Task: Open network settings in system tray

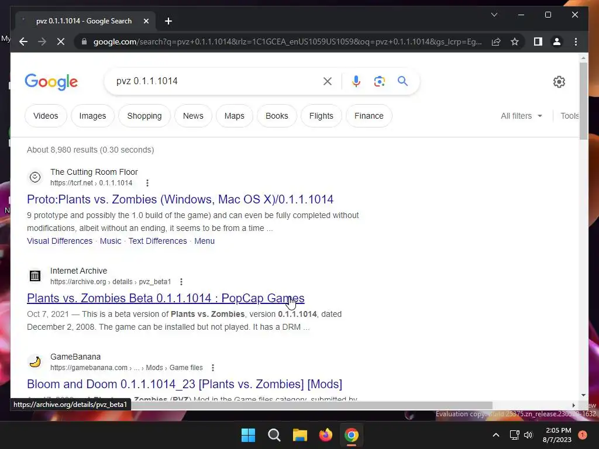Action: click(x=514, y=435)
